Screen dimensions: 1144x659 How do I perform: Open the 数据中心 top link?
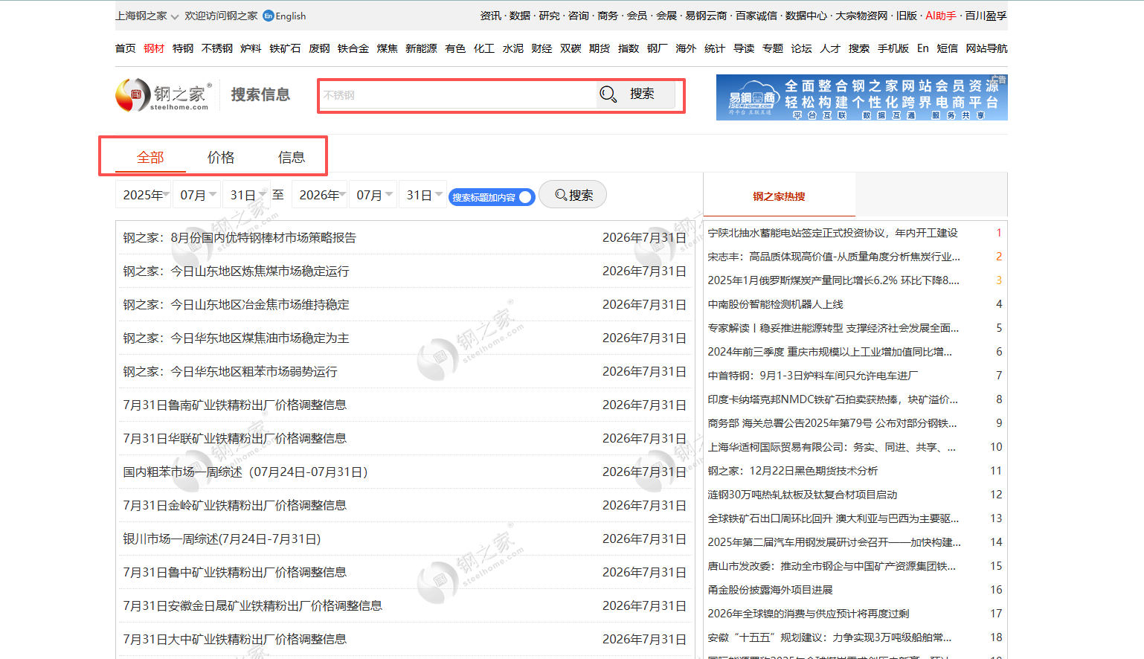[806, 16]
